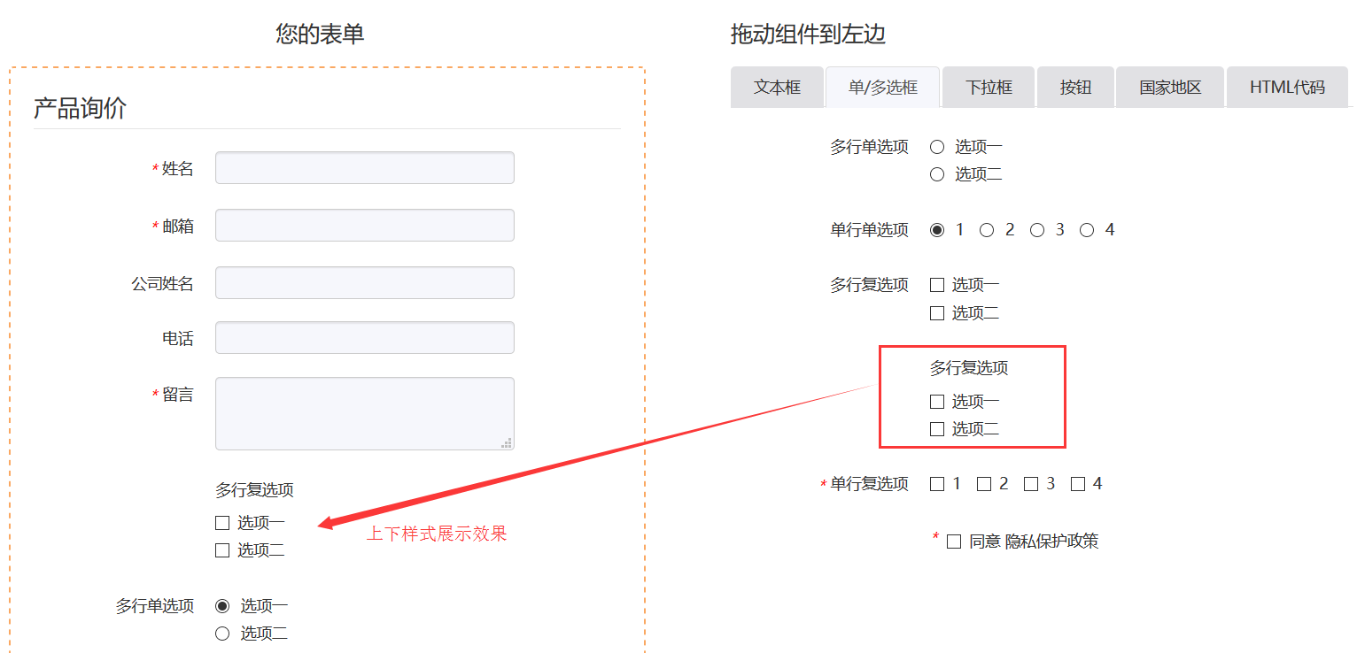Switch to the 下拉框 tab
The height and width of the screenshot is (653, 1357).
(988, 87)
